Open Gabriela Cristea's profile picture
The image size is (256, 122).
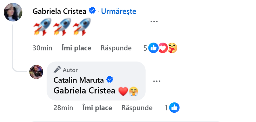click(x=13, y=12)
